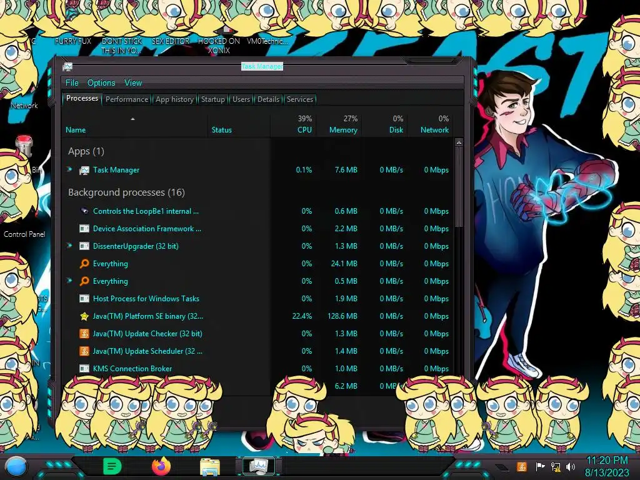640x480 pixels.
Task: Launch Firefox from the taskbar
Action: [x=161, y=466]
